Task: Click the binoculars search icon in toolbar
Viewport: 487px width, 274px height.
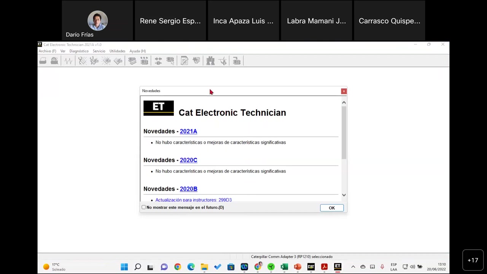Action: coord(210,61)
